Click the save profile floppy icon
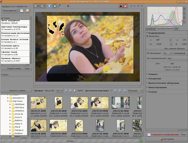Viewport: 188px width, 143px height. 22,11
